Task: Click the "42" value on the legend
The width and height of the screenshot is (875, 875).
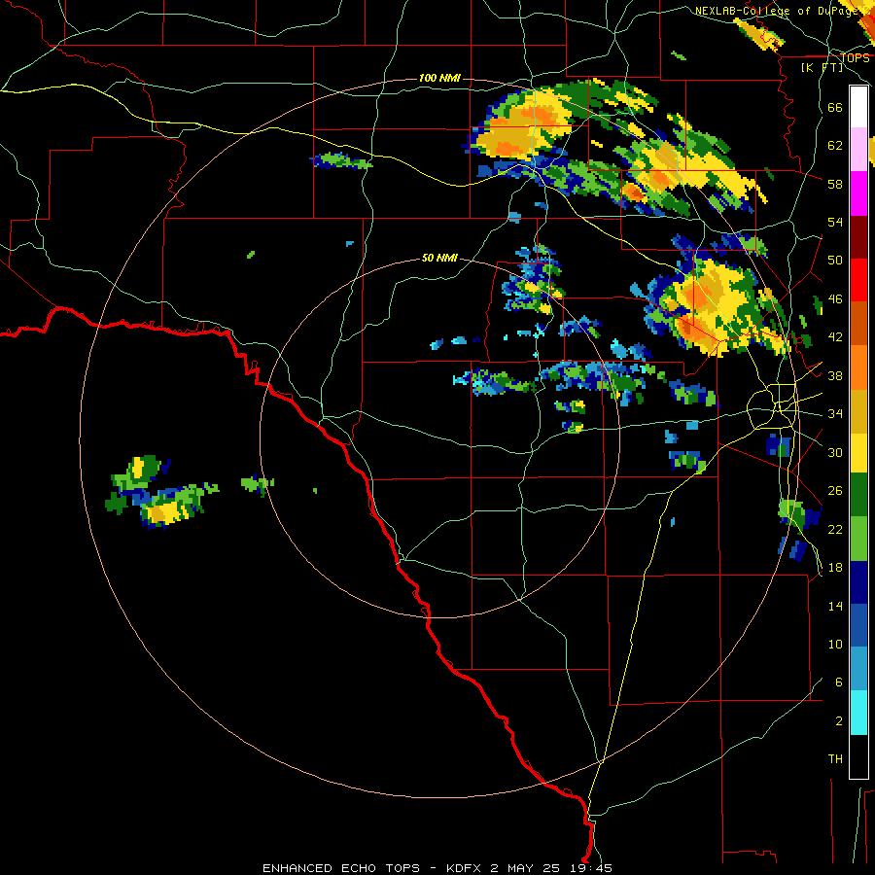Action: [835, 337]
